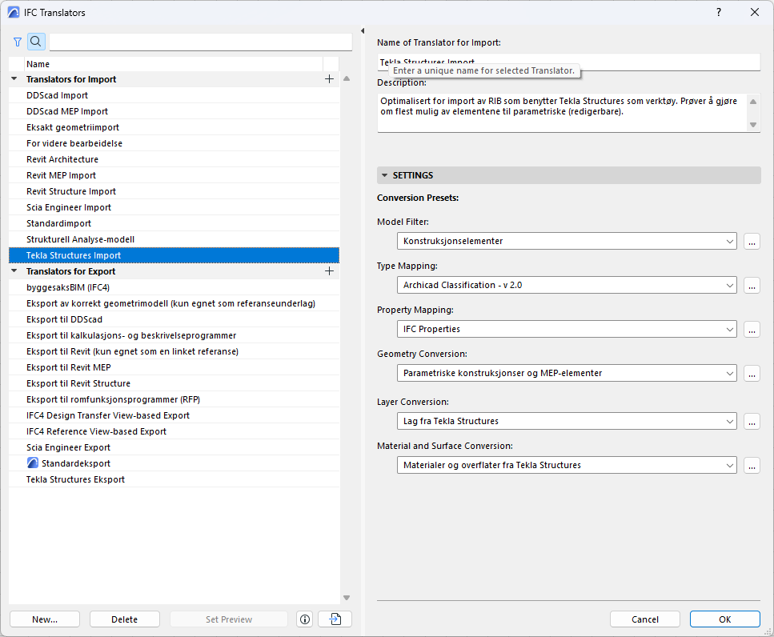Select Standardeksport translator in list
Image resolution: width=774 pixels, height=637 pixels.
coord(75,463)
